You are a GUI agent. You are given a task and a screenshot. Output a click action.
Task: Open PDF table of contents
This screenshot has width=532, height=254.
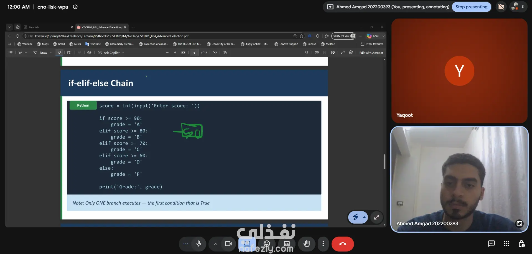coord(11,53)
